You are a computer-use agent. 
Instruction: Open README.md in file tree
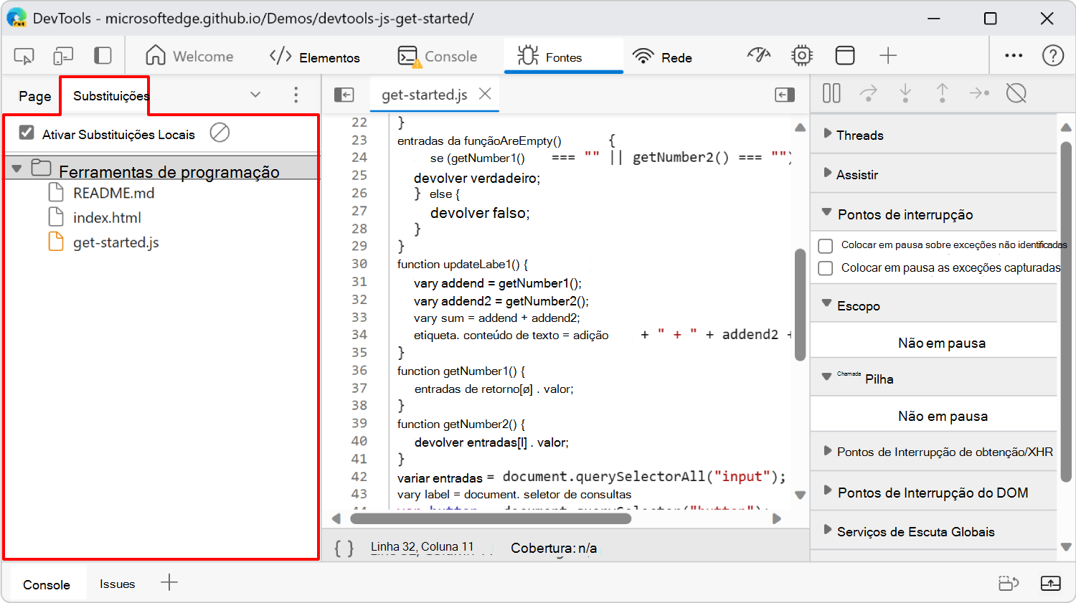[113, 193]
